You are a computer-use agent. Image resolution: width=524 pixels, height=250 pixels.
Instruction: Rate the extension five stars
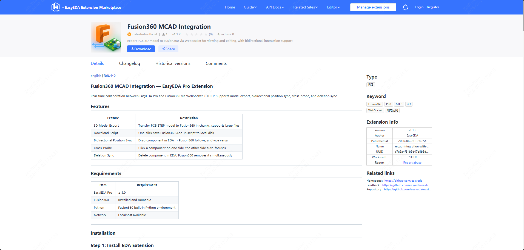tap(206, 34)
